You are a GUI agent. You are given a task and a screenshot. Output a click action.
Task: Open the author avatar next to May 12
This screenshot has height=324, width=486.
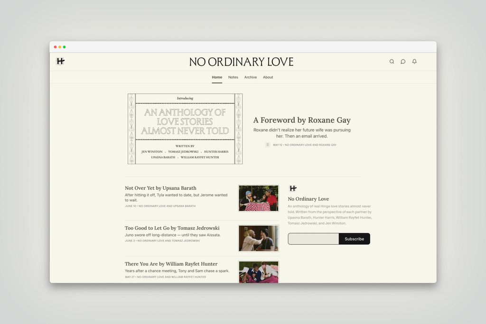[268, 145]
